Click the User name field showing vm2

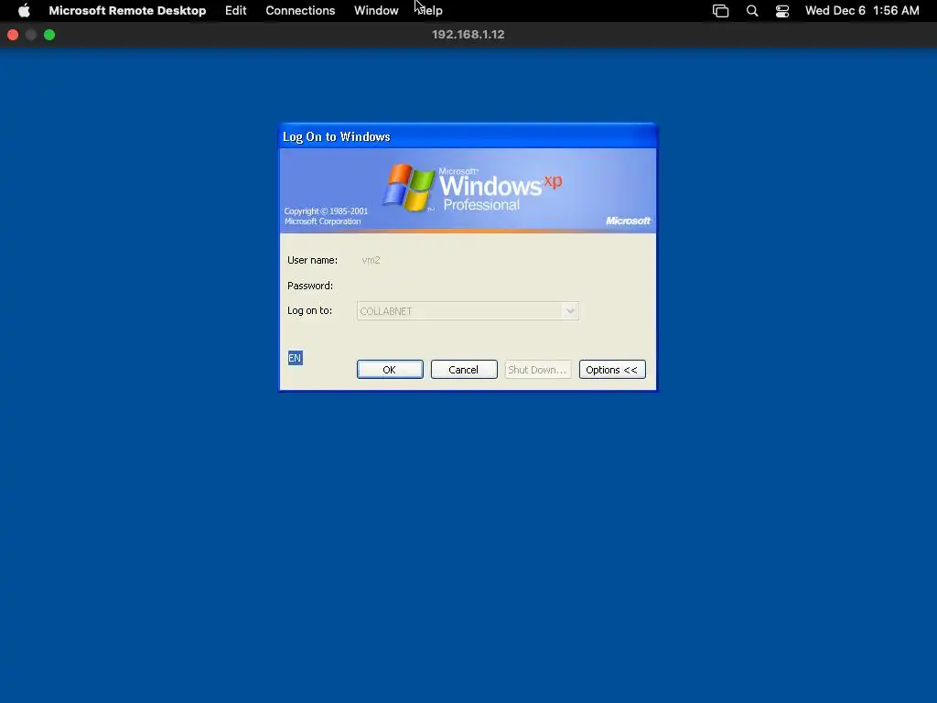[468, 260]
